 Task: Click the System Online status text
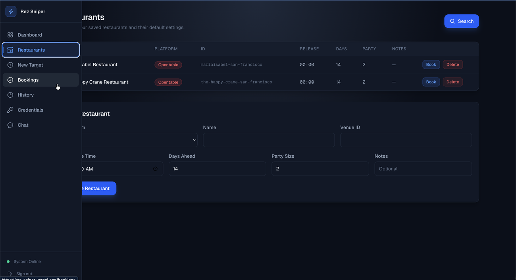pos(27,262)
